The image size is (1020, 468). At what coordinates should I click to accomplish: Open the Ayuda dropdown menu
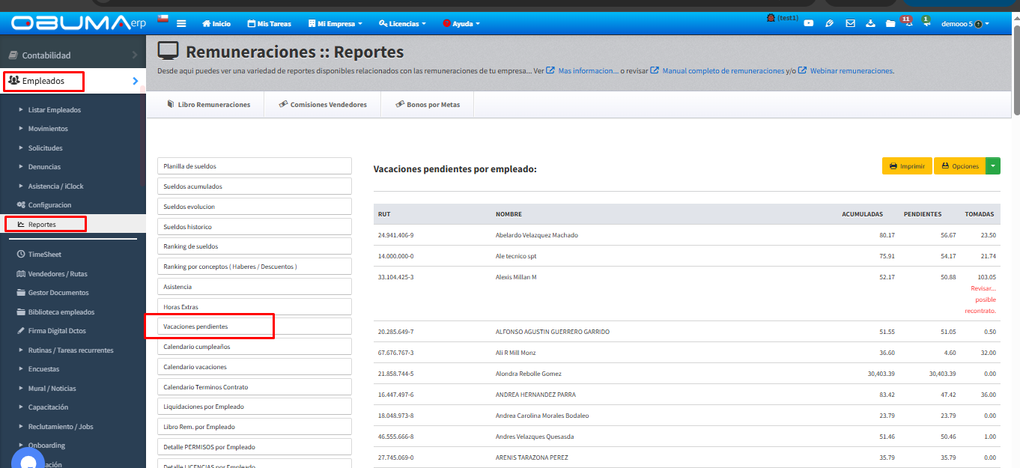point(461,23)
